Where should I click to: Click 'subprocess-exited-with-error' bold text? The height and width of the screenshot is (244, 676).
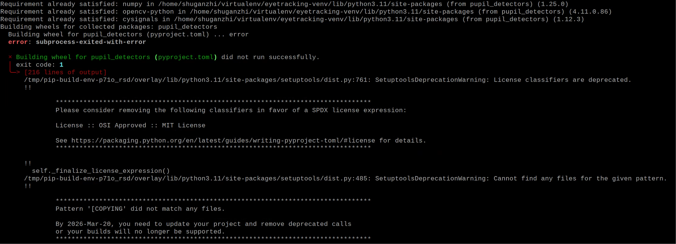(x=91, y=42)
